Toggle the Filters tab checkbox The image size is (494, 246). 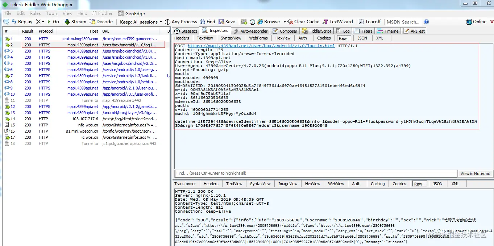tap(357, 31)
